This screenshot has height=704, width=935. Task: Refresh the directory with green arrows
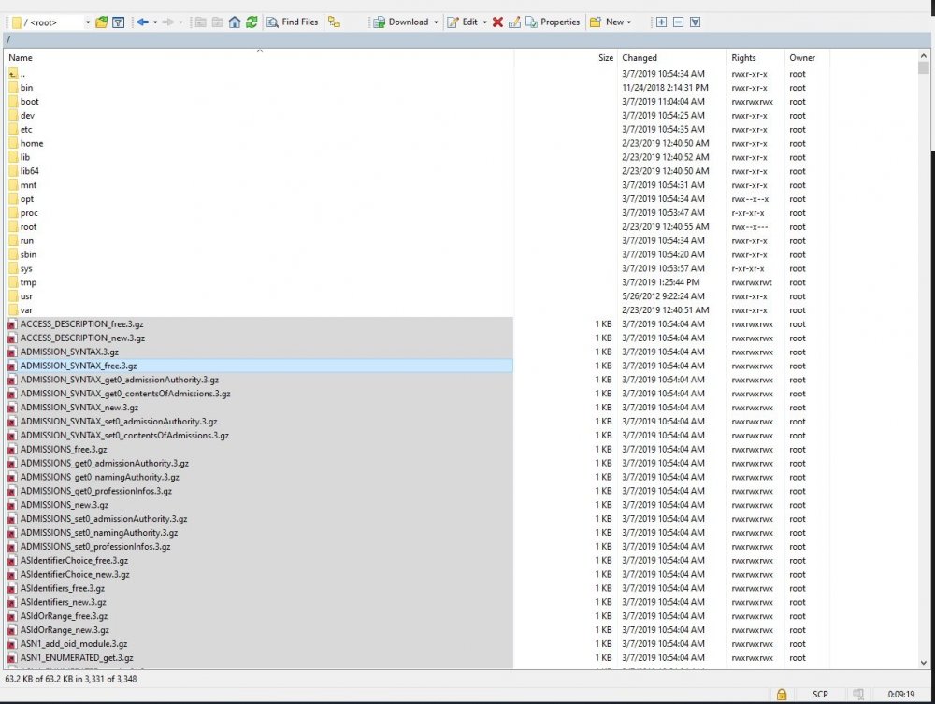252,22
